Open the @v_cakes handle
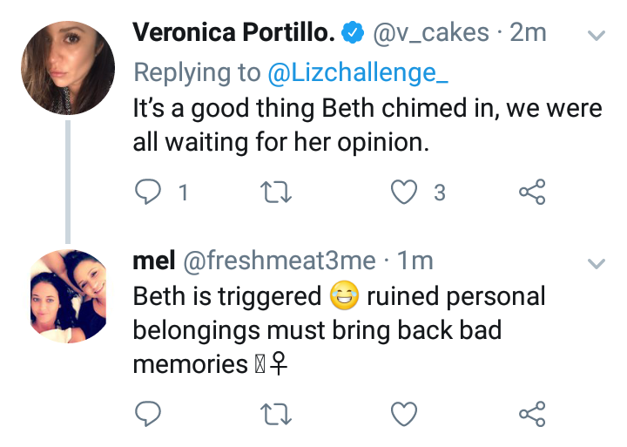The height and width of the screenshot is (447, 627). tap(431, 33)
